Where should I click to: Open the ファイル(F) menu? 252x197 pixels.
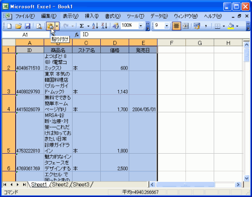click(25, 16)
